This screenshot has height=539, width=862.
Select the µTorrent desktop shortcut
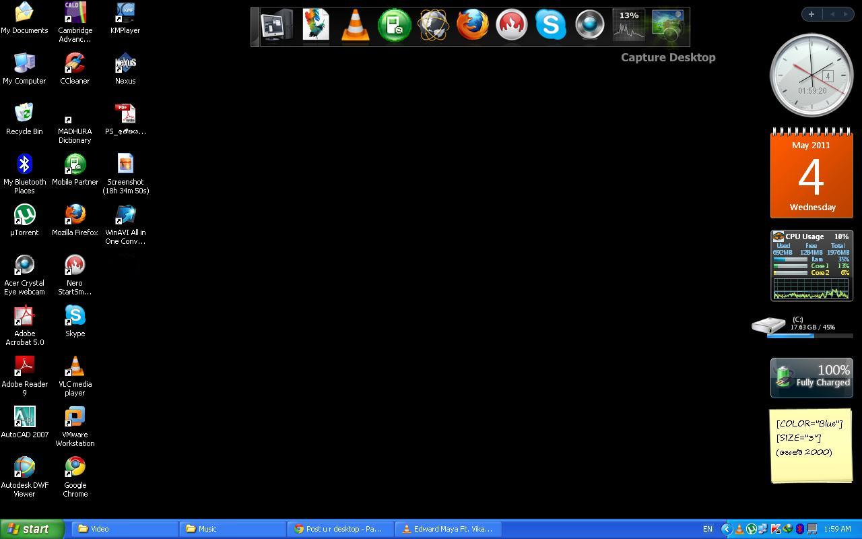pos(24,220)
